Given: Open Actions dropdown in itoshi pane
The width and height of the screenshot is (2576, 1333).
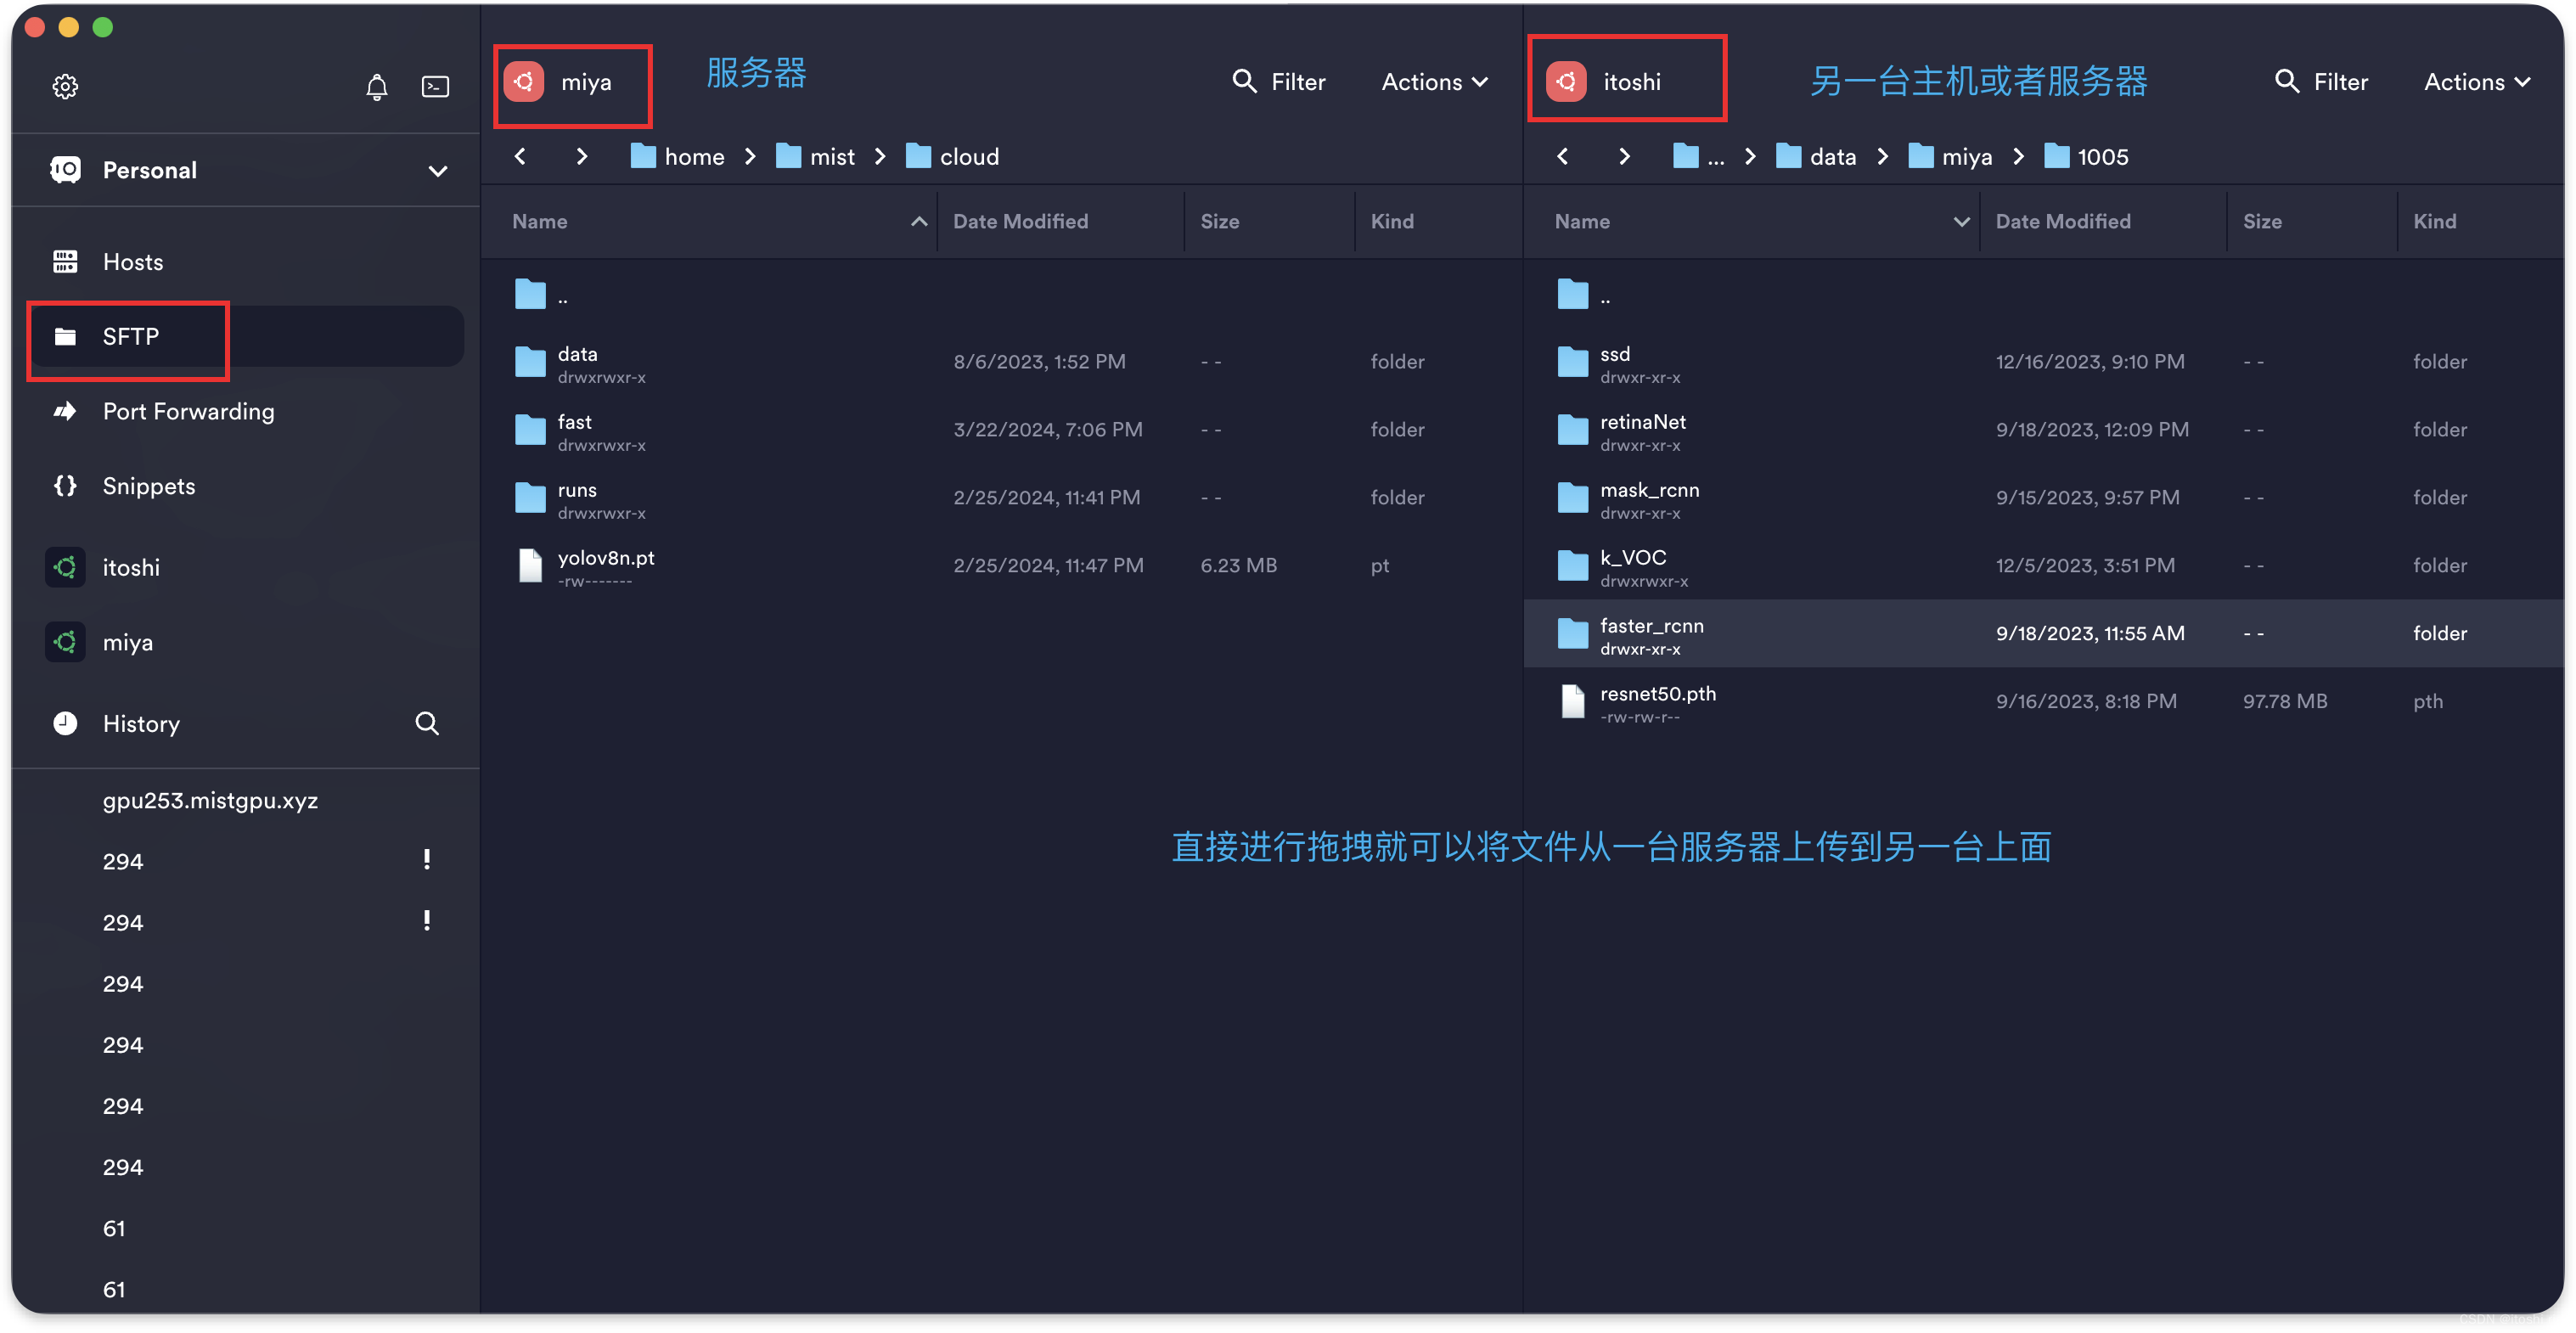Looking at the screenshot, I should point(2477,82).
